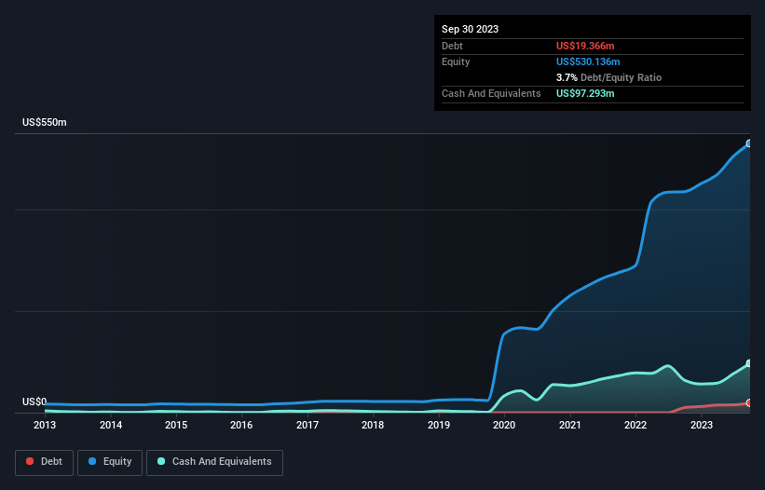765x490 pixels.
Task: Click the 2015 x-axis label
Action: (176, 425)
